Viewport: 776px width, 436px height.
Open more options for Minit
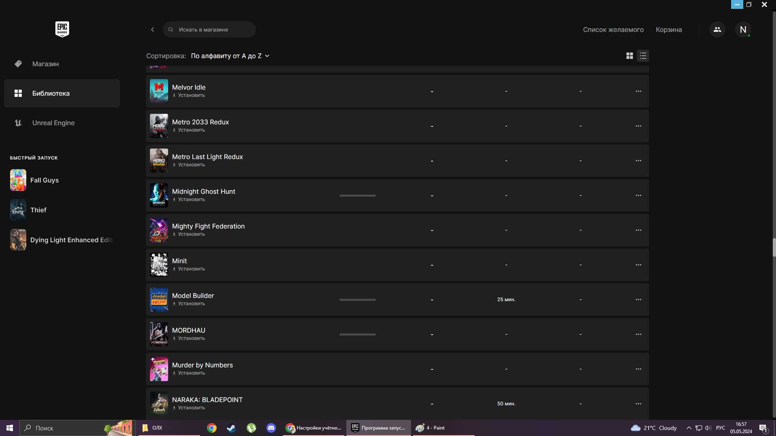coord(638,265)
